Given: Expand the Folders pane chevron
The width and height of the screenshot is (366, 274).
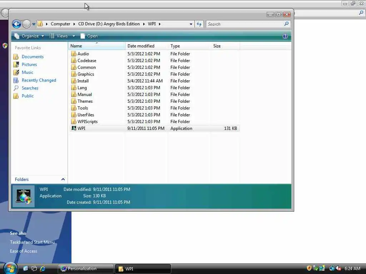Looking at the screenshot, I should [63, 179].
